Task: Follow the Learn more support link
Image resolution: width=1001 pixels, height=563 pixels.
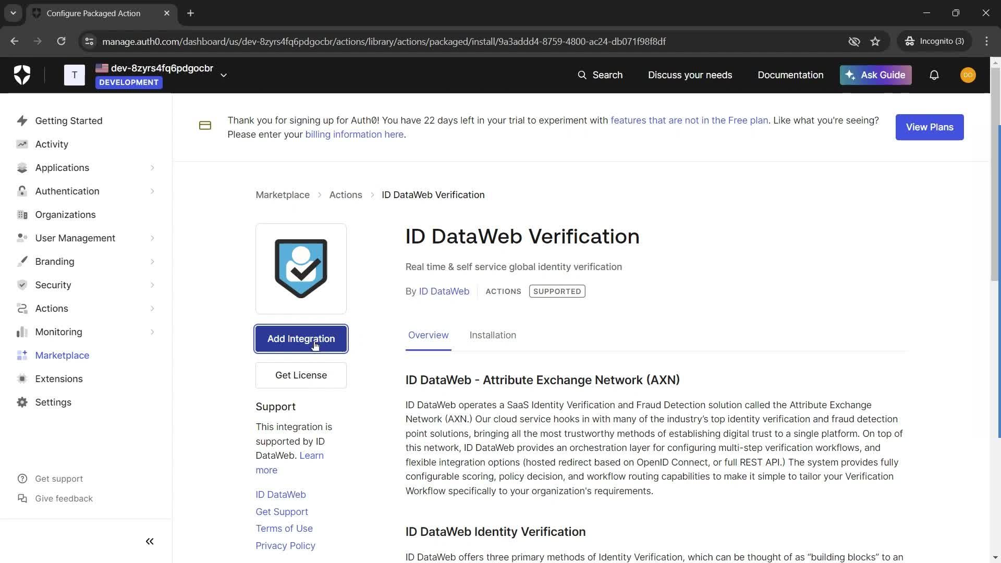Action: click(311, 456)
